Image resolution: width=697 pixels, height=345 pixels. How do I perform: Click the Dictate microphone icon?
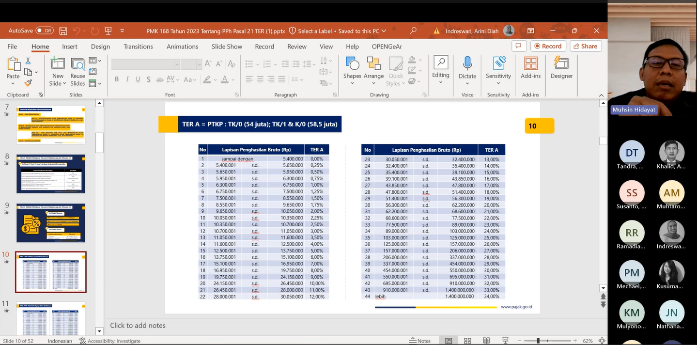[x=467, y=64]
